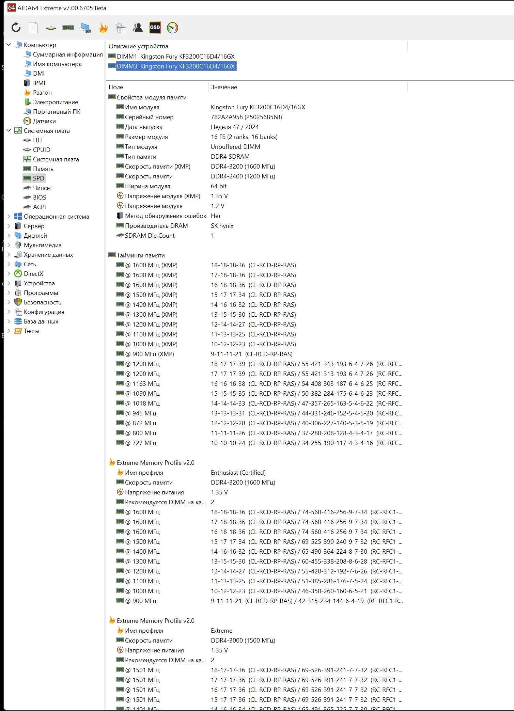Expand the Дисплей tree node

(x=9, y=235)
